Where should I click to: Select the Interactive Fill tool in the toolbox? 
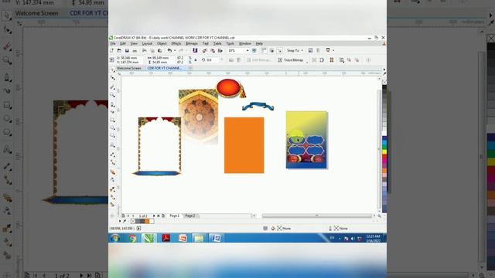112,197
